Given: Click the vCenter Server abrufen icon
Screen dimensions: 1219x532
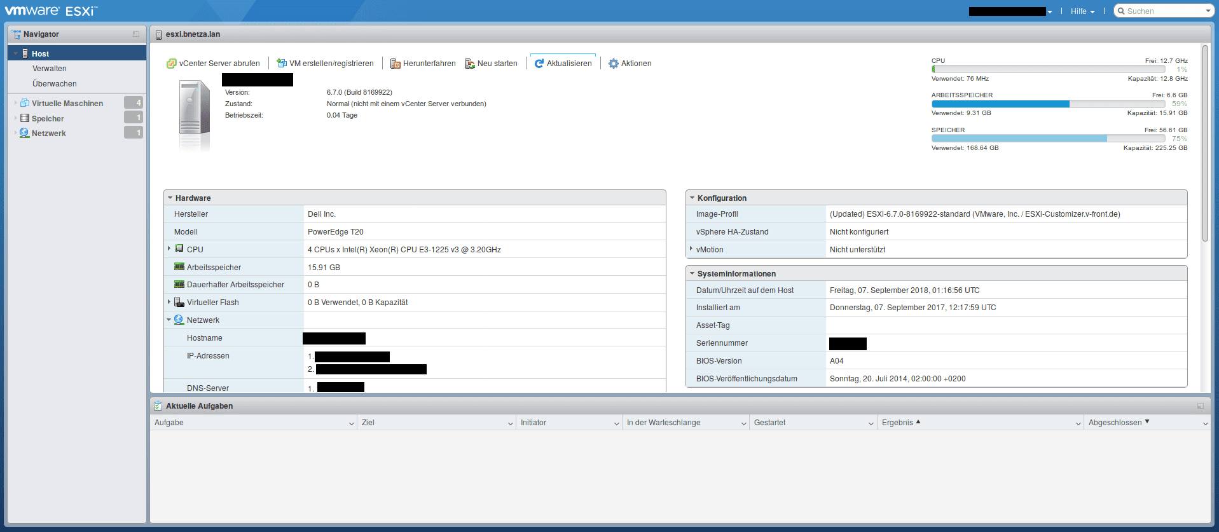Looking at the screenshot, I should tap(171, 64).
